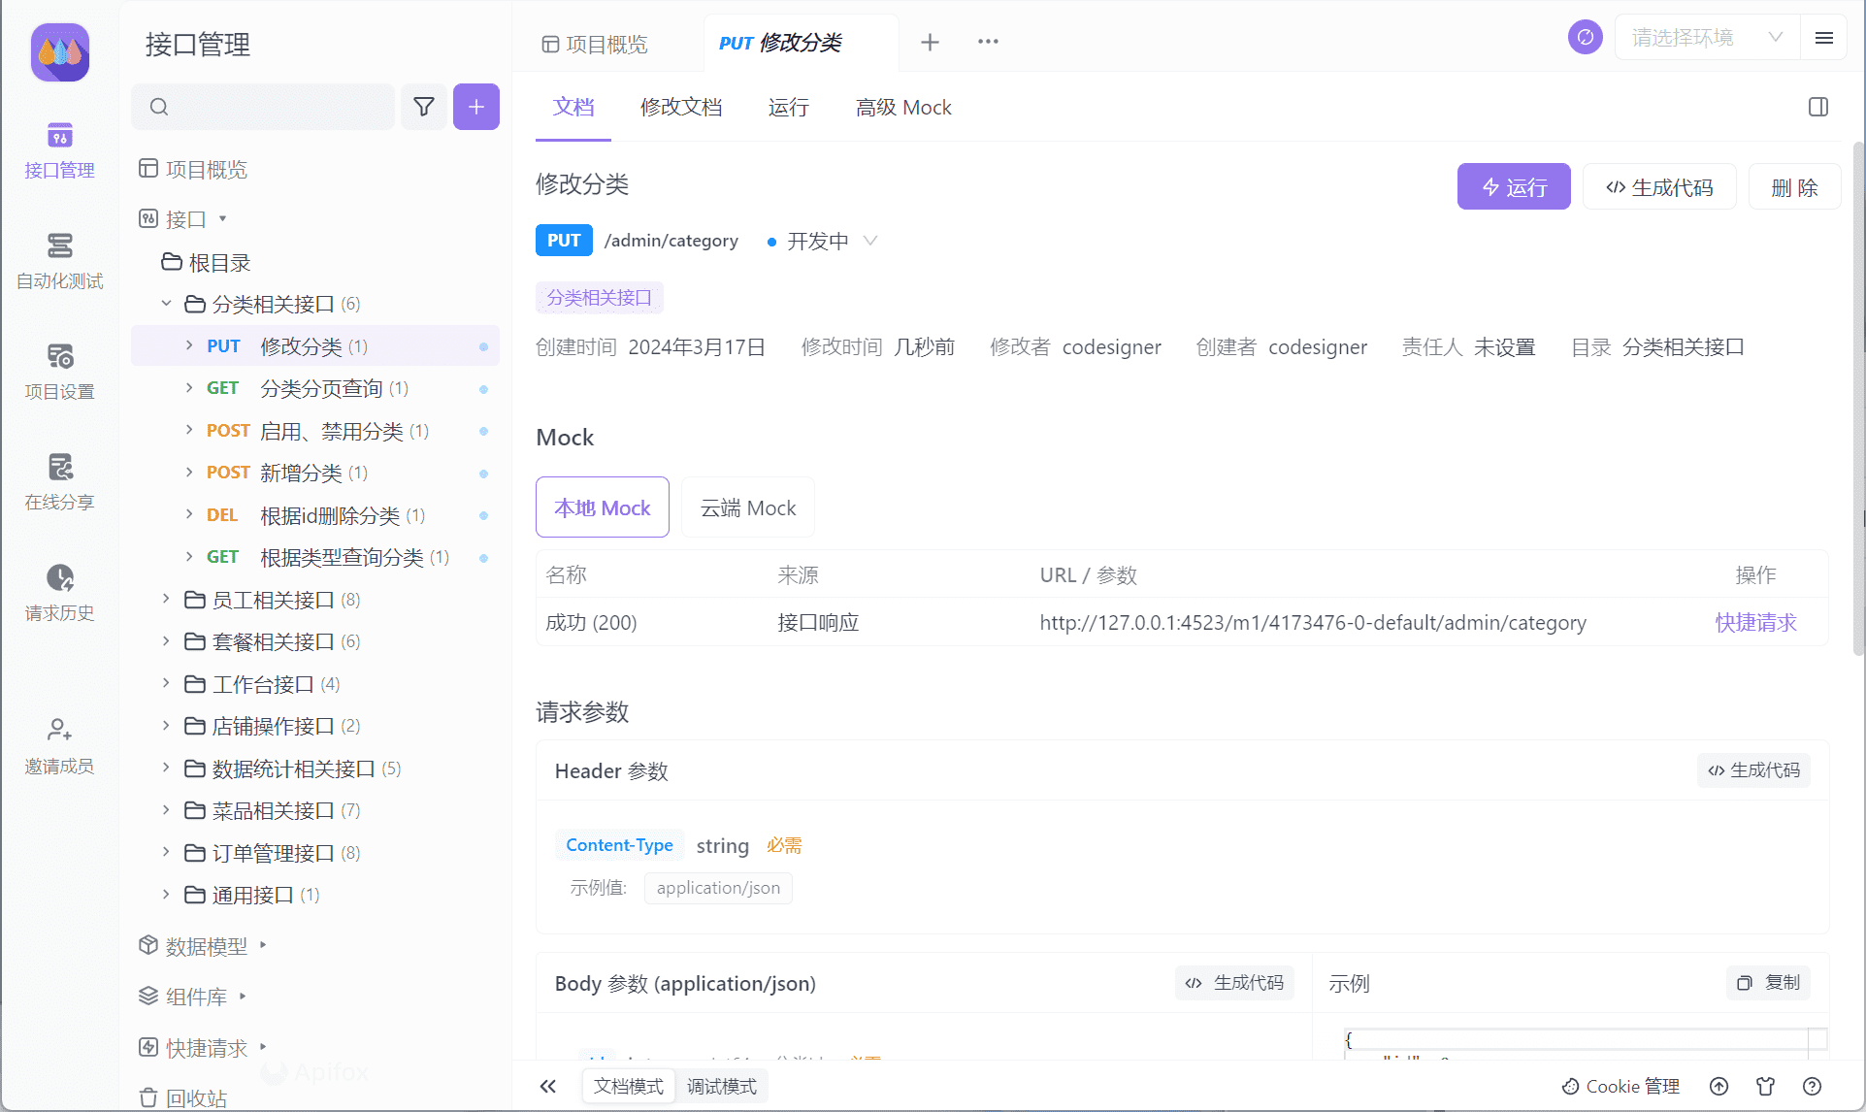Expand the 接口 dropdown arrow
Screen dimensions: 1866x1112
(223, 219)
